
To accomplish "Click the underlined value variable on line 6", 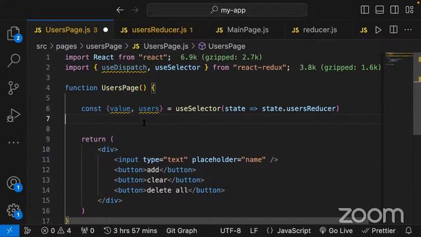I will point(120,109).
